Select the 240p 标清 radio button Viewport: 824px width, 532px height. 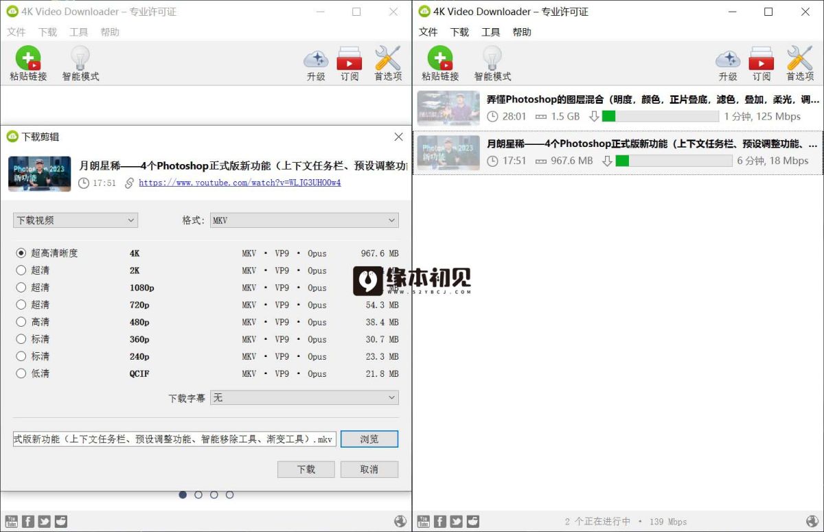click(21, 356)
